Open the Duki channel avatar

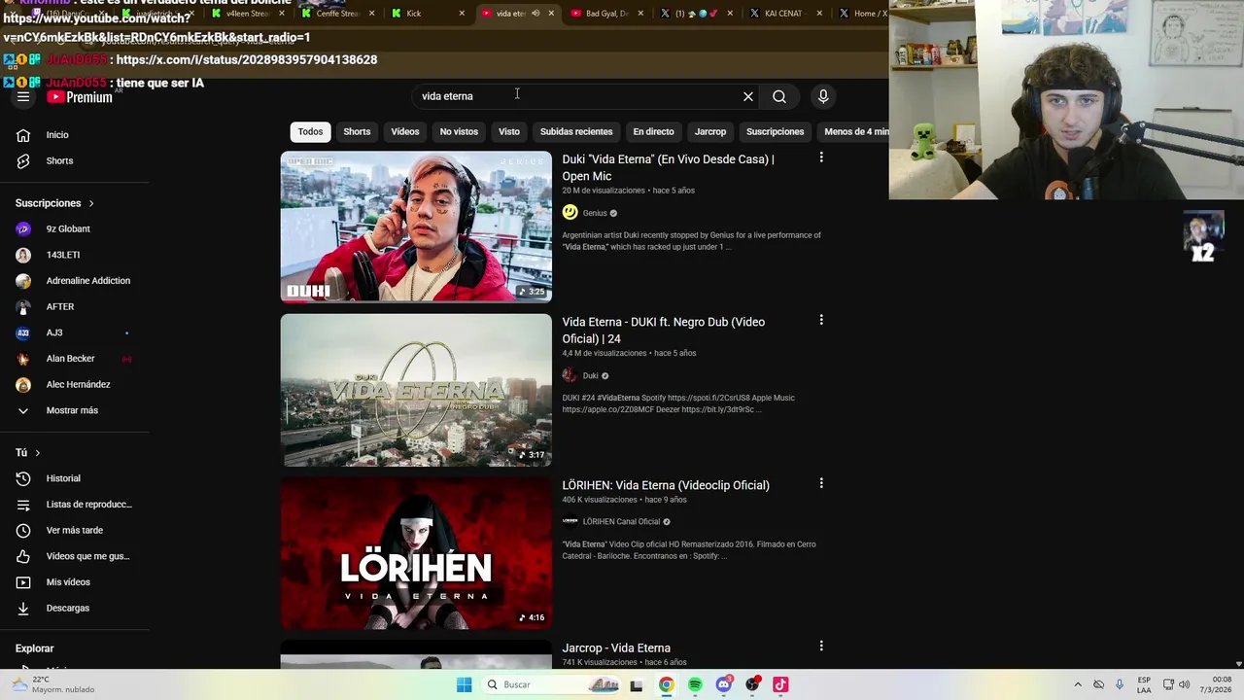click(x=570, y=375)
